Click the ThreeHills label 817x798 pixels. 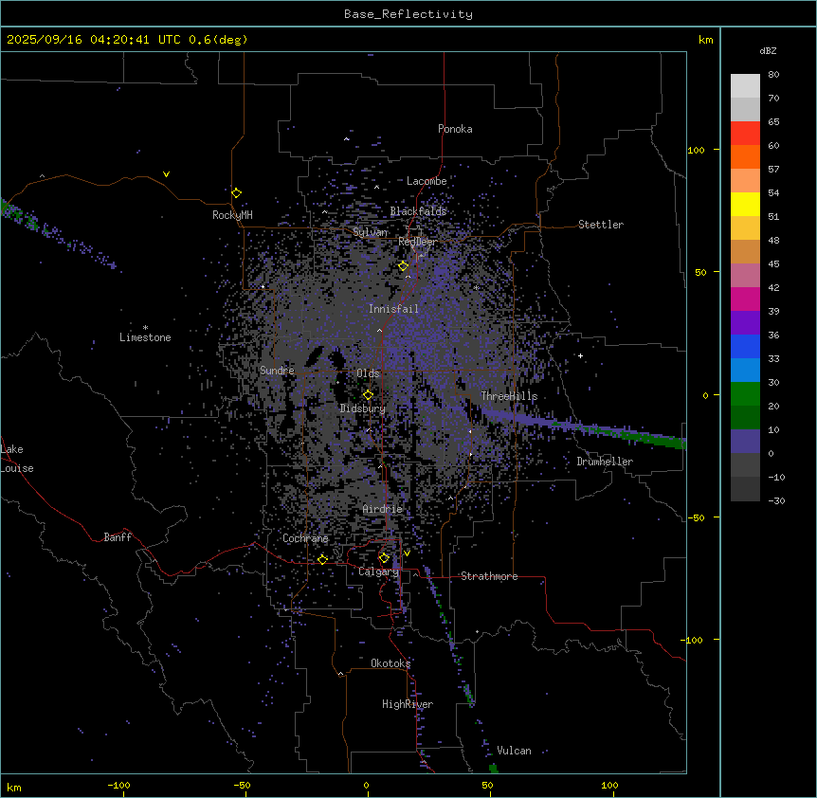pos(509,396)
